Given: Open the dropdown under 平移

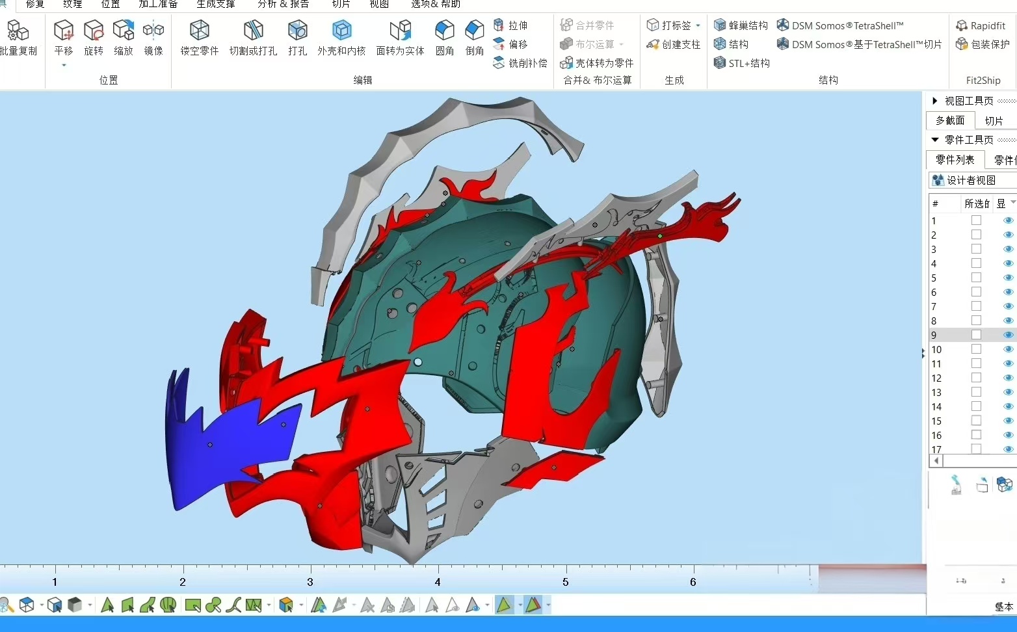Looking at the screenshot, I should (64, 65).
